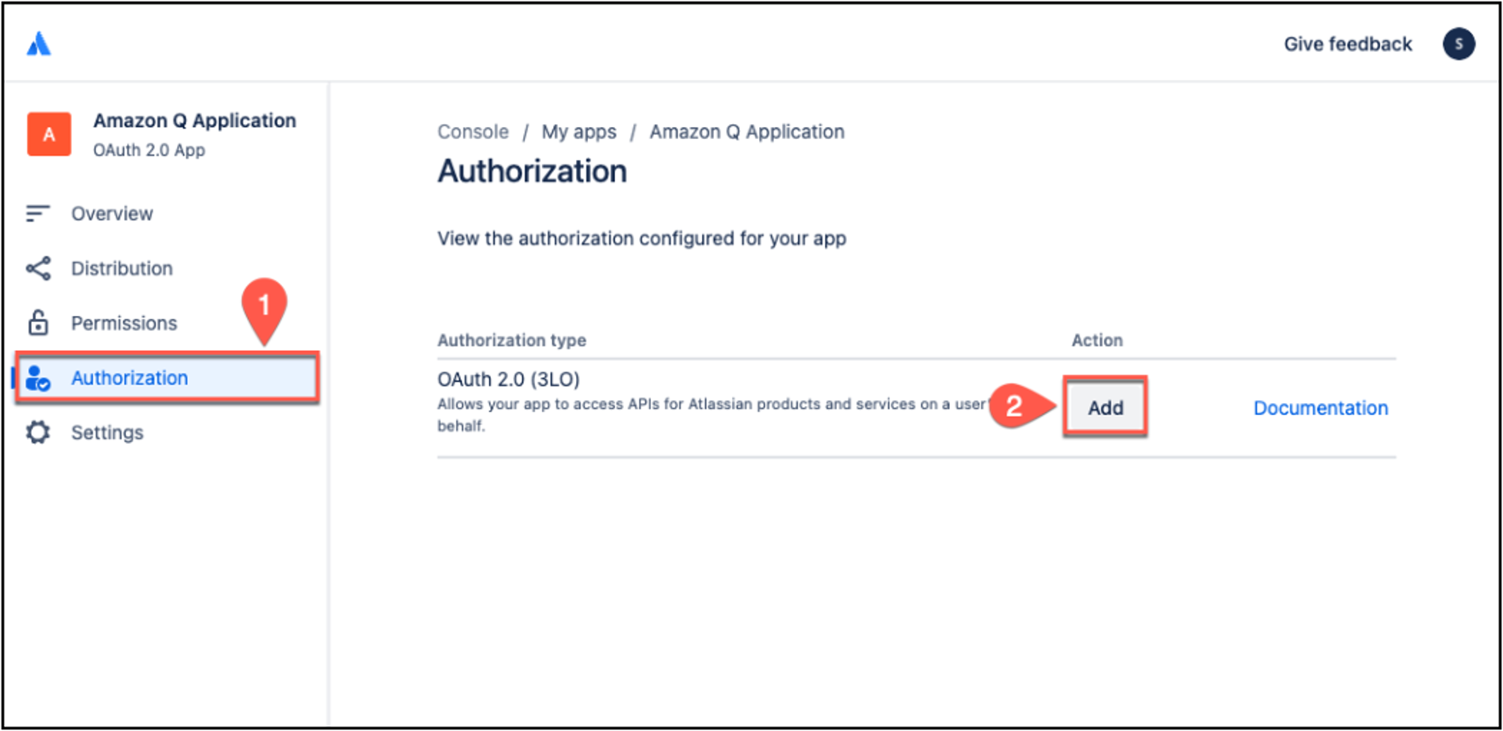The image size is (1503, 731).
Task: Click the 'Allows your app to access APIs' description
Action: click(712, 415)
